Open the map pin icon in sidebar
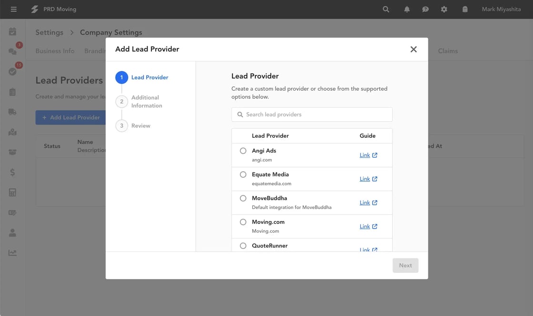The image size is (533, 316). pyautogui.click(x=12, y=132)
